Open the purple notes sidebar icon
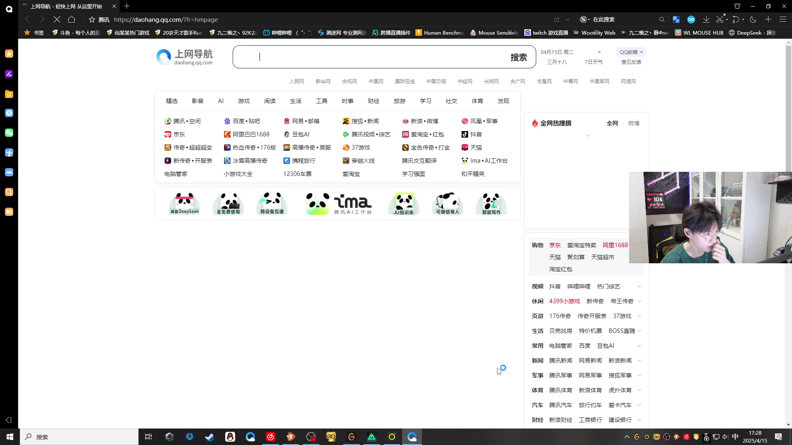This screenshot has width=792, height=445. click(x=9, y=74)
